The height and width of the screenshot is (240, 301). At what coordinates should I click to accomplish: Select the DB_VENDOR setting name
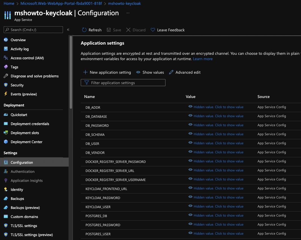coord(95,153)
